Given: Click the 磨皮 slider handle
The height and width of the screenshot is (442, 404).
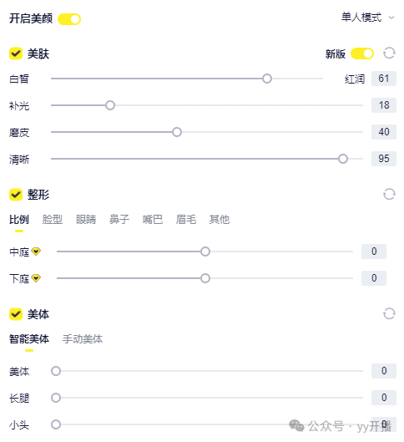Looking at the screenshot, I should click(177, 132).
